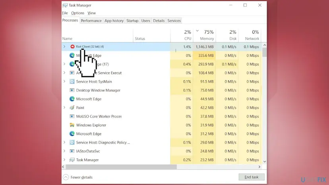Open the View menu

[91, 13]
